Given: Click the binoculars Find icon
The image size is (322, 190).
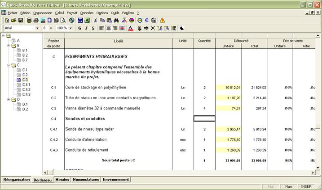Looking at the screenshot, I should (116, 21).
